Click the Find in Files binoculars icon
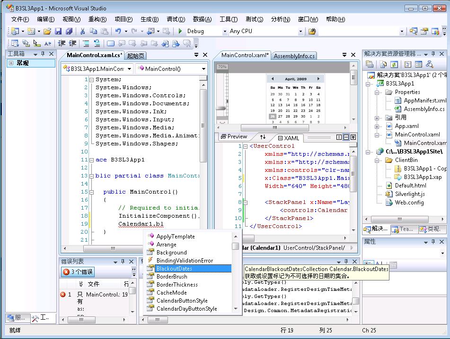The width and height of the screenshot is (450, 339). point(312,31)
